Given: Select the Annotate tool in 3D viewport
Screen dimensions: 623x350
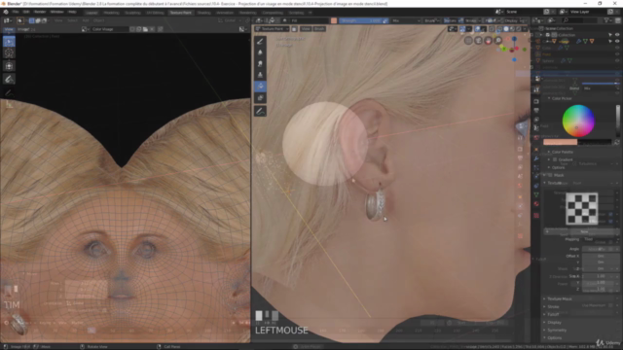Looking at the screenshot, I should point(260,111).
